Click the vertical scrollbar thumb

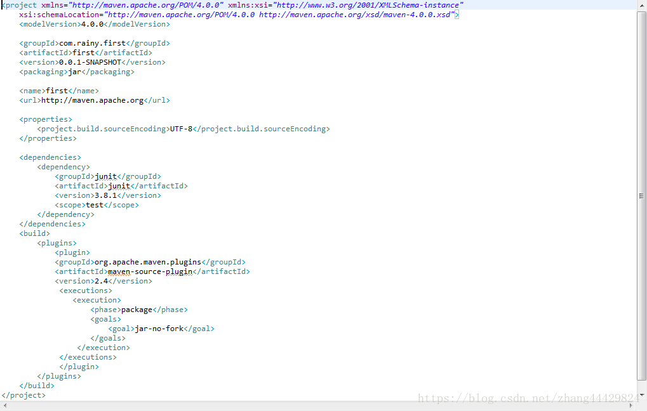(x=641, y=196)
